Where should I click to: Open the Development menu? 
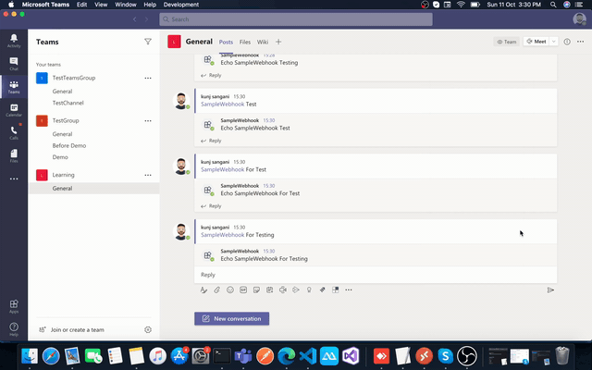click(x=181, y=5)
